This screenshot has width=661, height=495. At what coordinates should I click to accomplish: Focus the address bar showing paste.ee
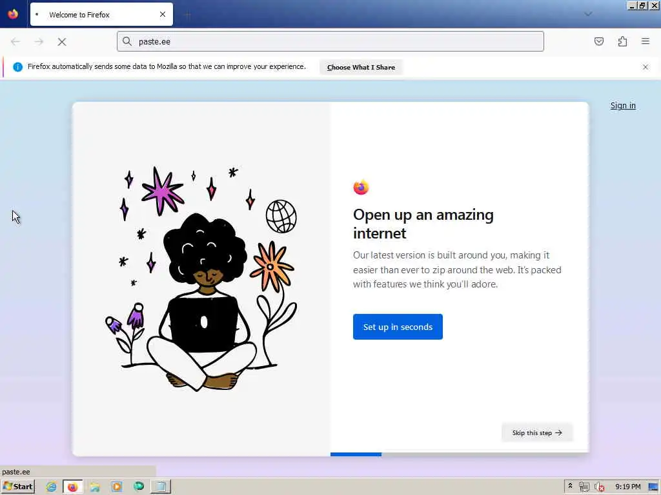(330, 41)
